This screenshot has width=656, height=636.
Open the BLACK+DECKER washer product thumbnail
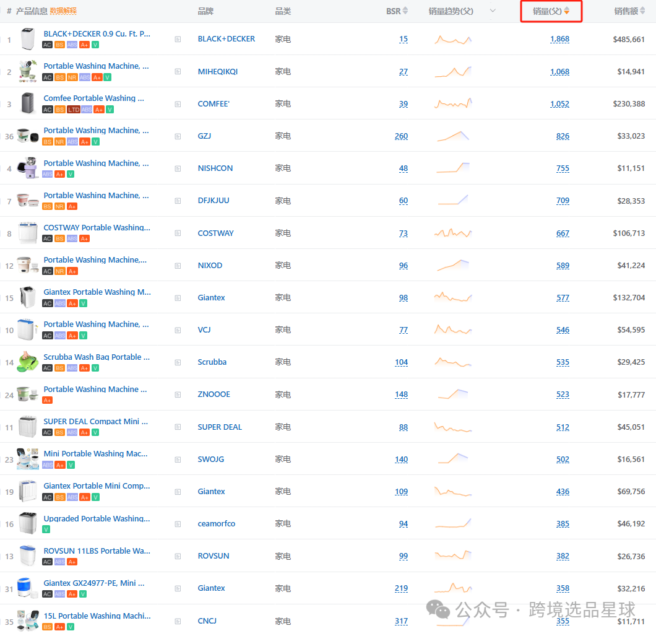28,39
